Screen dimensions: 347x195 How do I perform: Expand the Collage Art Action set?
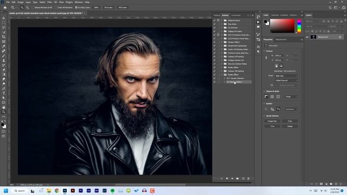tap(222, 31)
